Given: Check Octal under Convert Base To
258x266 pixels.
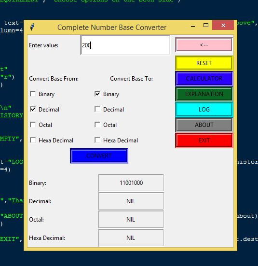Looking at the screenshot, I should click(x=97, y=125).
